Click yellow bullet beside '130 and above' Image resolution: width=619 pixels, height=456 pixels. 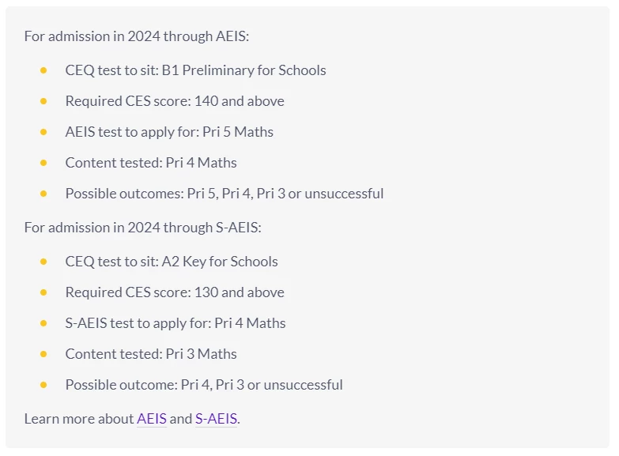[43, 292]
